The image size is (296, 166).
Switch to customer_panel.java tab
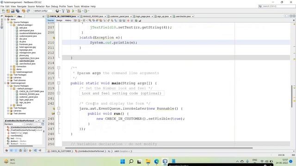point(119,17)
